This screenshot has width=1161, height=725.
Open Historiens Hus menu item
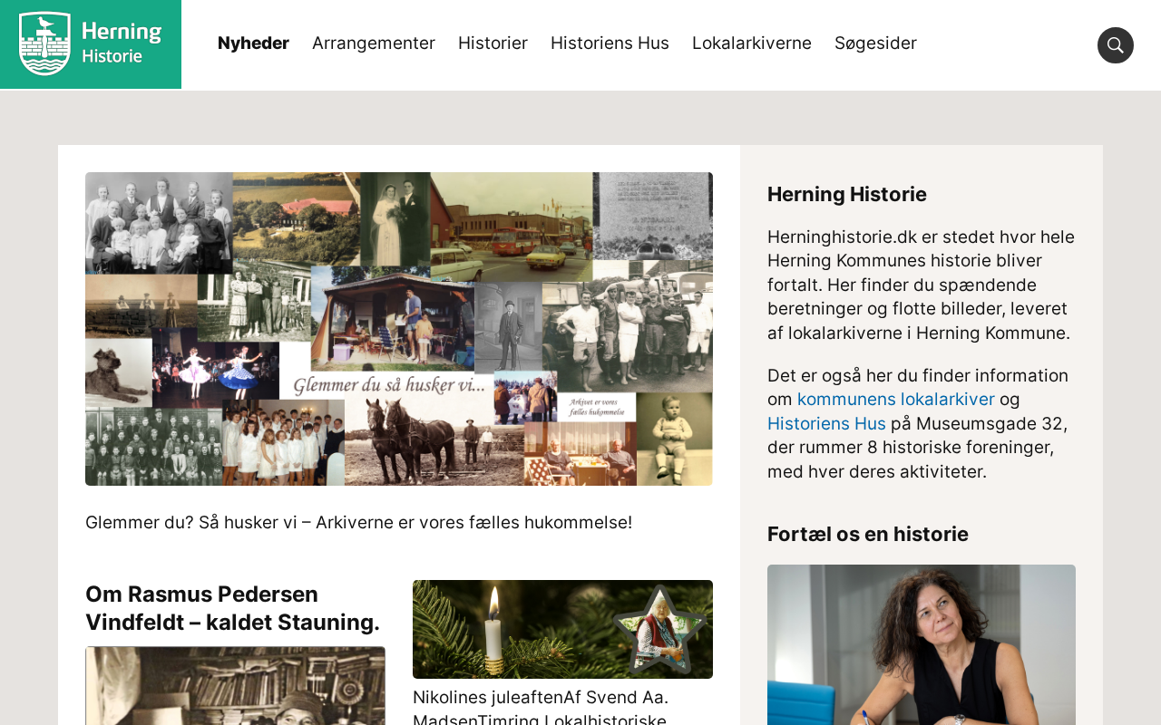[x=610, y=43]
